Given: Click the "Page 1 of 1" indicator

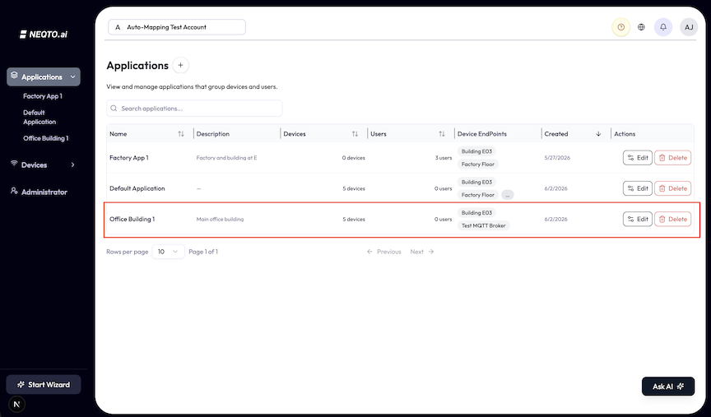Looking at the screenshot, I should point(203,252).
